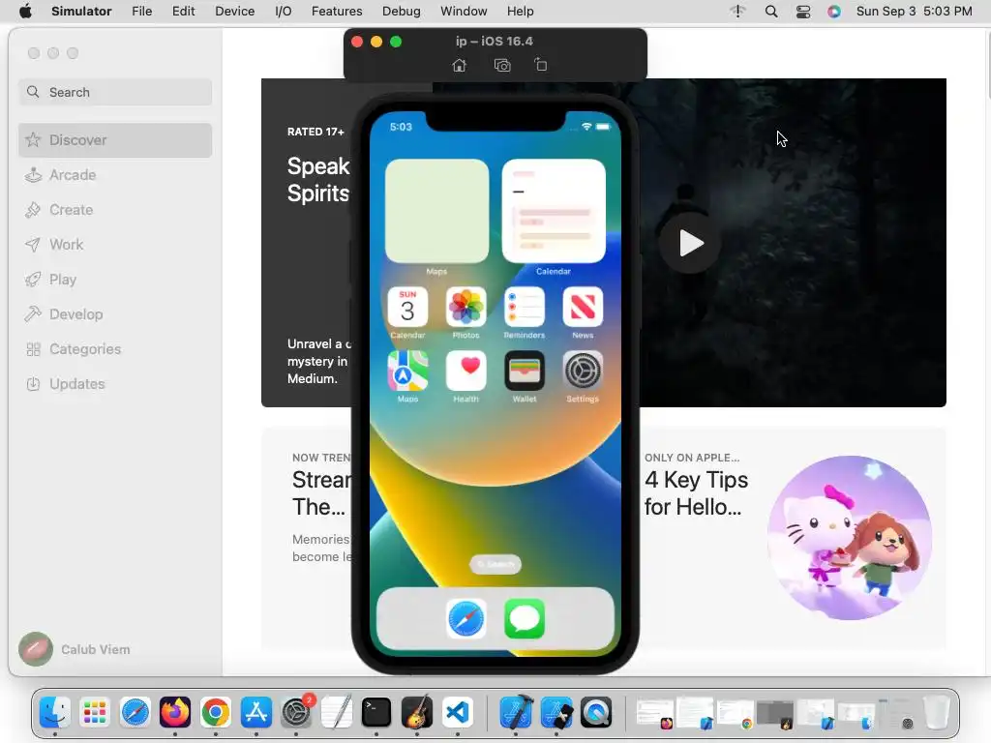Select Arcade in the App Store sidebar
Image resolution: width=991 pixels, height=743 pixels.
[x=115, y=175]
